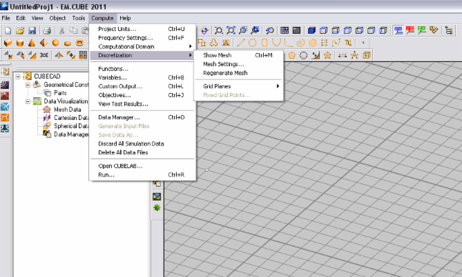Click Regenerate Mesh menu entry
This screenshot has height=277, width=462.
point(224,72)
